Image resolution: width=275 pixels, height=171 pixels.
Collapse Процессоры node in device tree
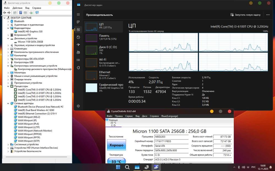(x=8, y=86)
